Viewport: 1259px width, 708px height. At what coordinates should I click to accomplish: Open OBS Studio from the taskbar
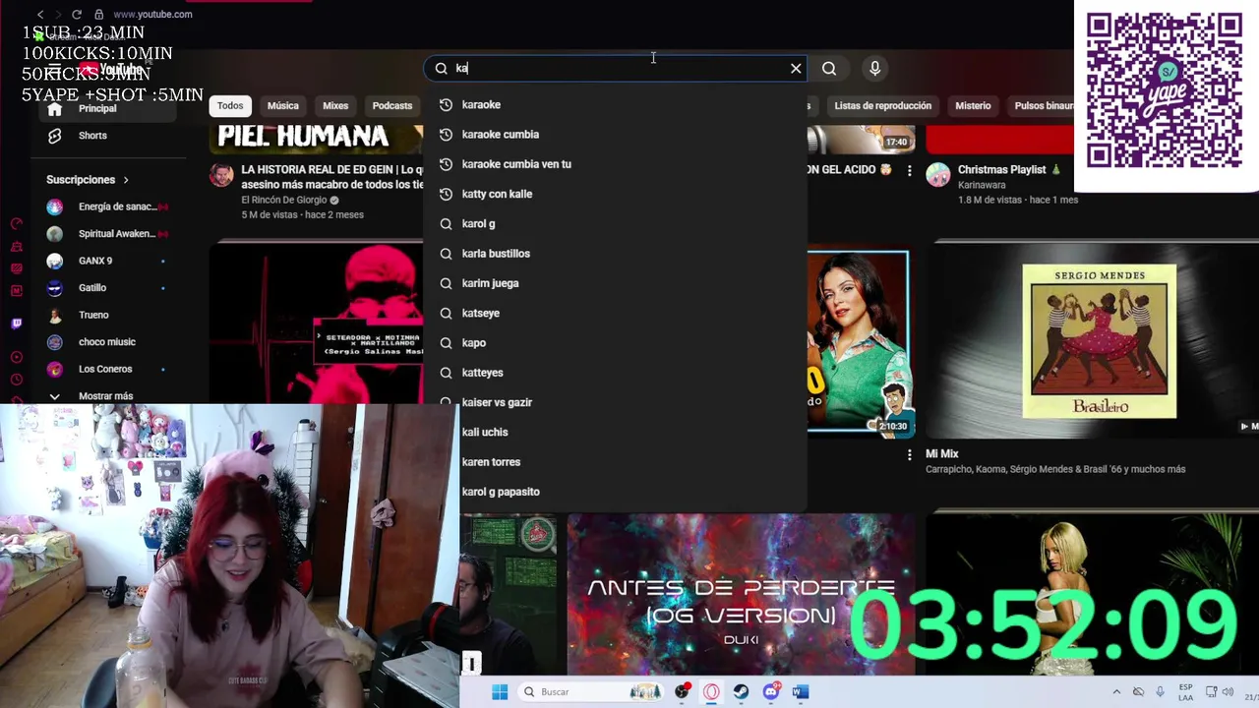[x=682, y=691]
